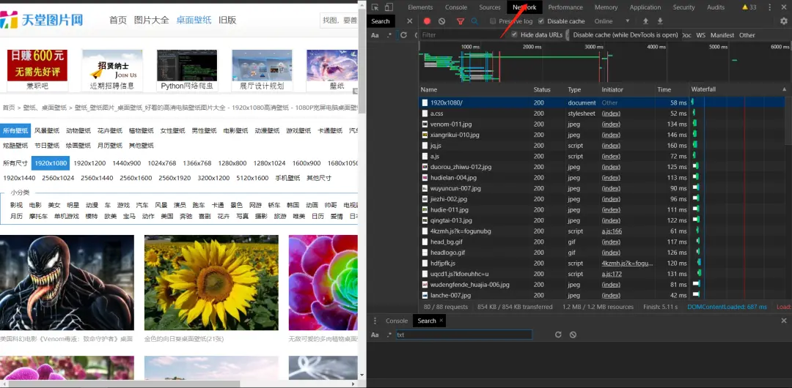This screenshot has width=792, height=388.
Task: Click the search input containing txt
Action: [463, 335]
